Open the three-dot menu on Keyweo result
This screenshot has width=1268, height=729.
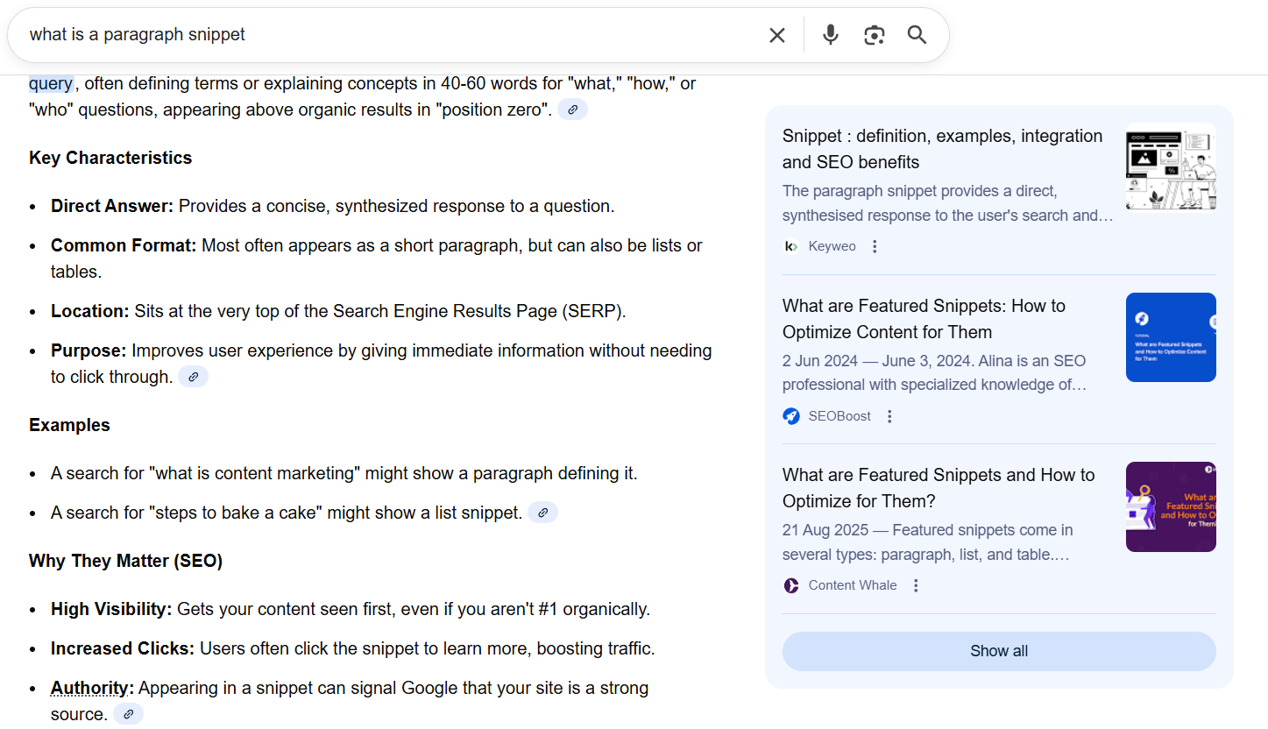[875, 246]
